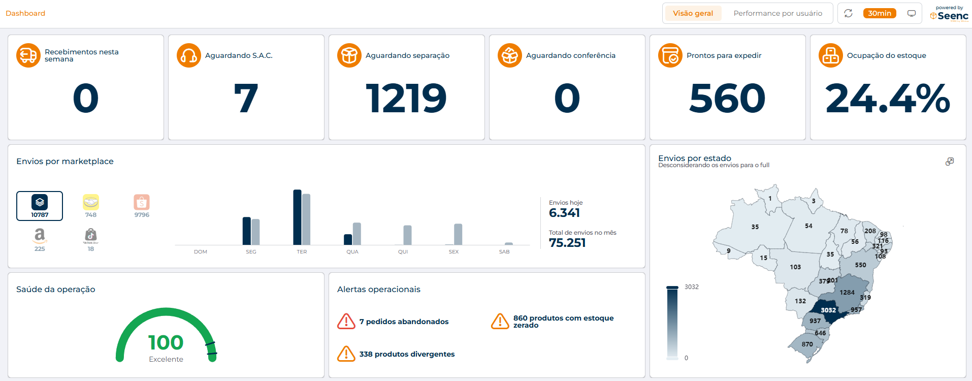Click the state labeled 870 on map

pyautogui.click(x=807, y=344)
